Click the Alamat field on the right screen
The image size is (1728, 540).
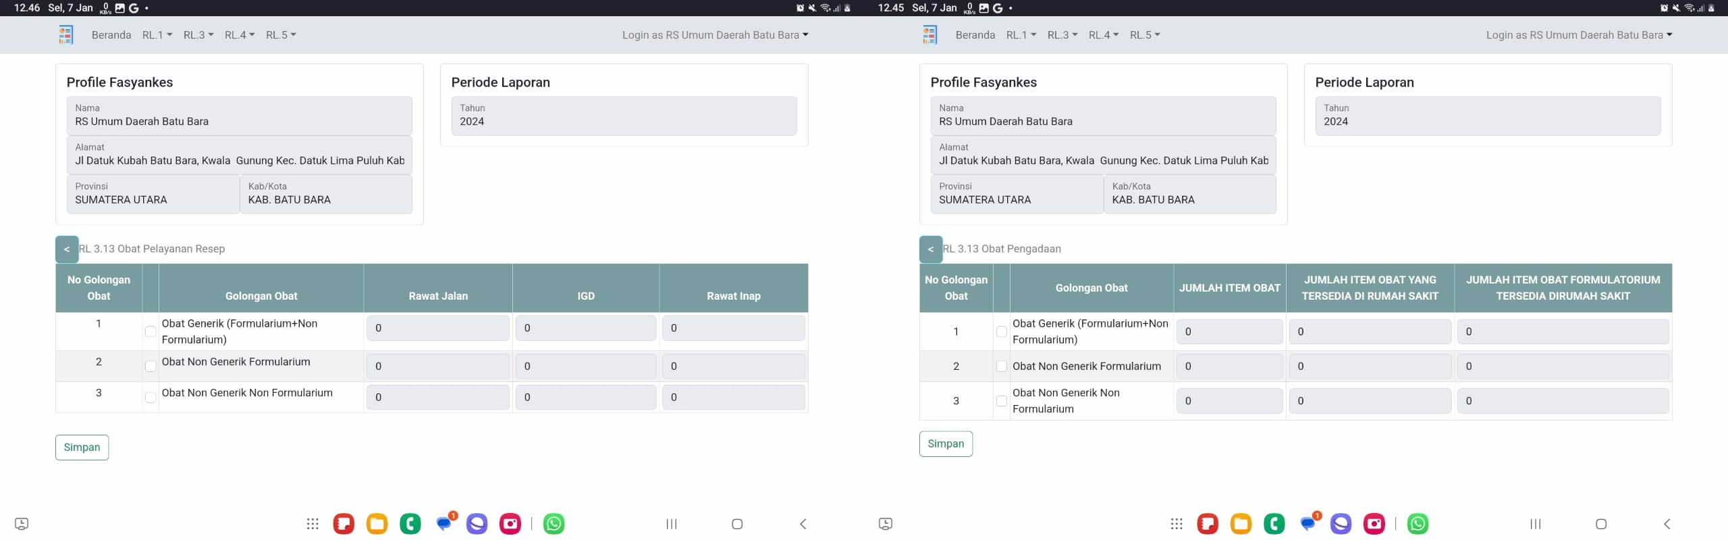pos(1103,155)
